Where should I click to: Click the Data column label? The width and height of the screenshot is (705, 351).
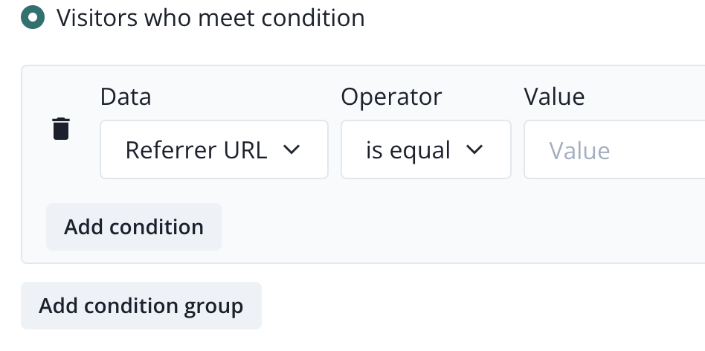[125, 97]
